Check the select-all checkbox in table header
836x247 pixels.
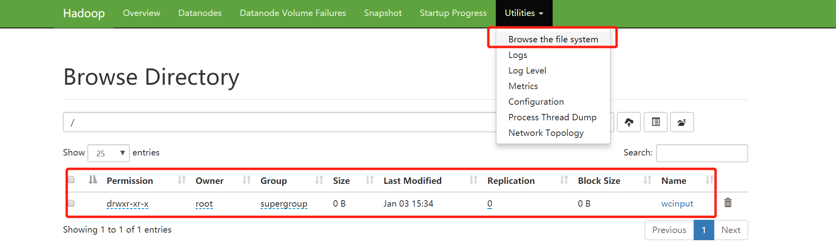[x=71, y=180]
